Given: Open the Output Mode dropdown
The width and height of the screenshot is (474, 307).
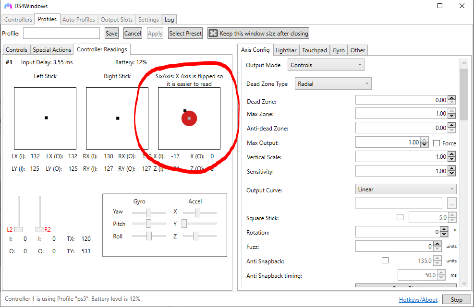Looking at the screenshot, I should click(326, 65).
